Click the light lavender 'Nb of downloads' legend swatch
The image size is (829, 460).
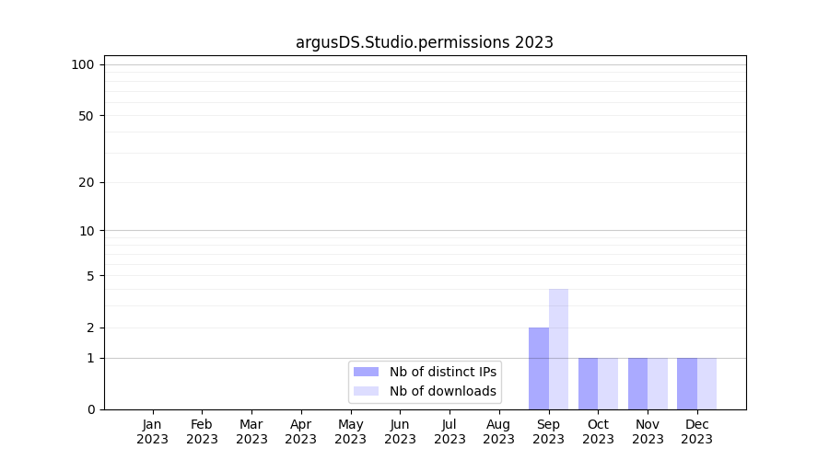(366, 391)
